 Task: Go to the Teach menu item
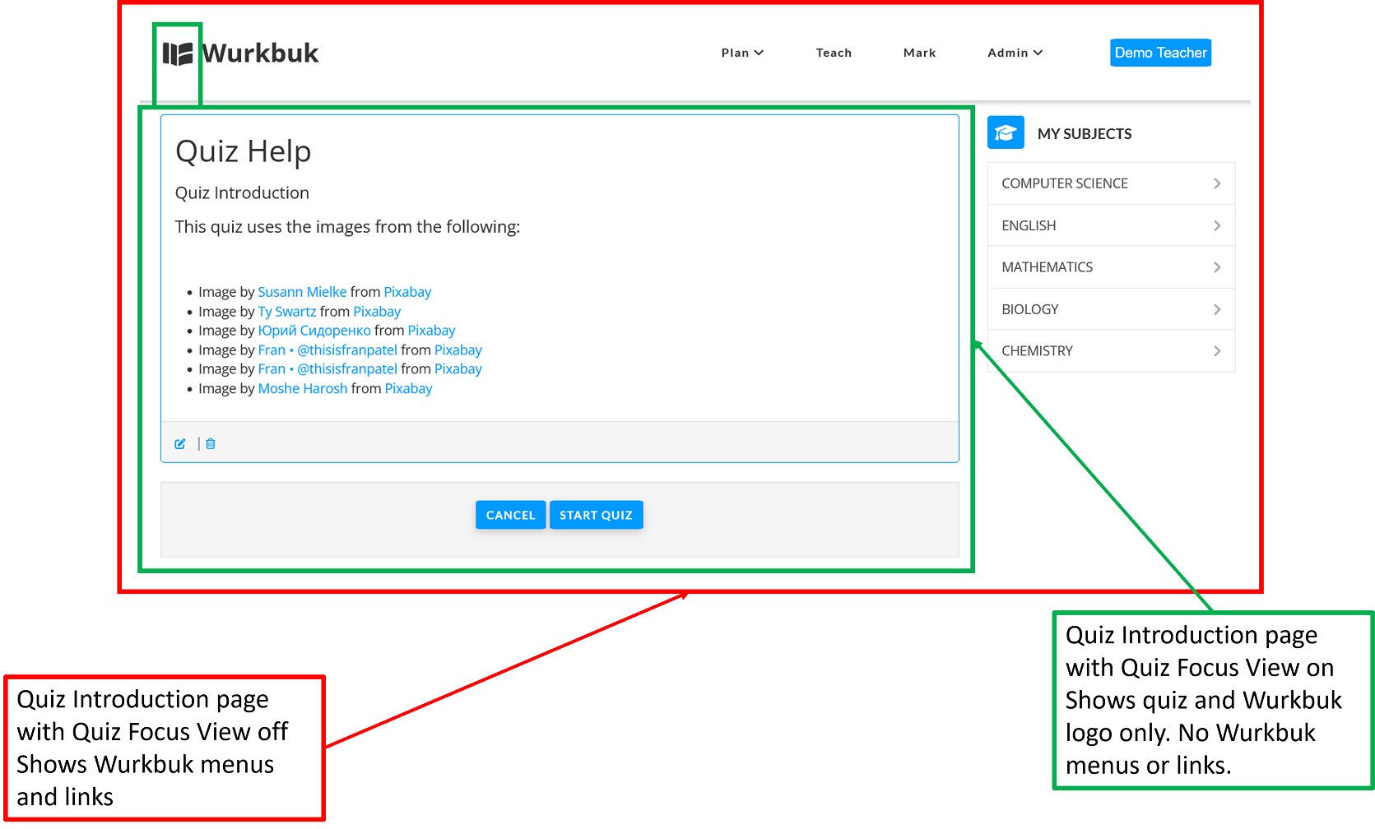click(x=833, y=53)
